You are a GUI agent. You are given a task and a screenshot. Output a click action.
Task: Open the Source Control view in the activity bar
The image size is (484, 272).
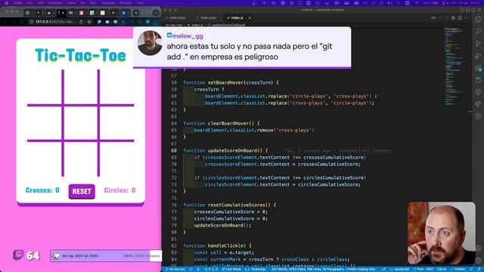pos(478,44)
